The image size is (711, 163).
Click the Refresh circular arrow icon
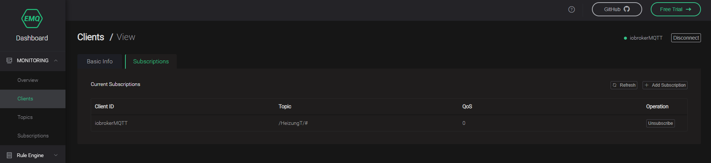[x=615, y=85]
